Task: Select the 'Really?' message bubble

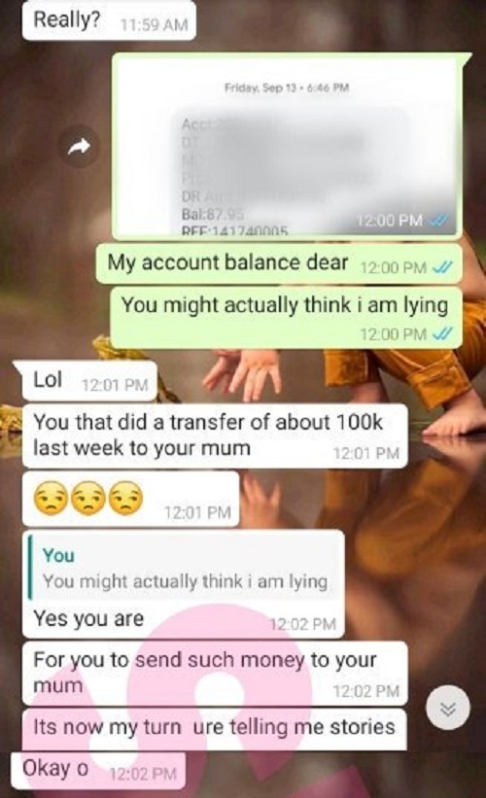Action: (x=109, y=21)
